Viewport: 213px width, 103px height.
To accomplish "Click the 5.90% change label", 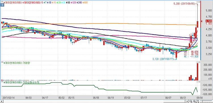I will tap(209, 23).
